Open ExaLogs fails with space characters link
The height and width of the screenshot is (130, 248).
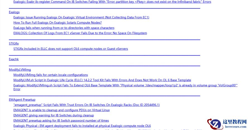pyautogui.click(x=64, y=28)
